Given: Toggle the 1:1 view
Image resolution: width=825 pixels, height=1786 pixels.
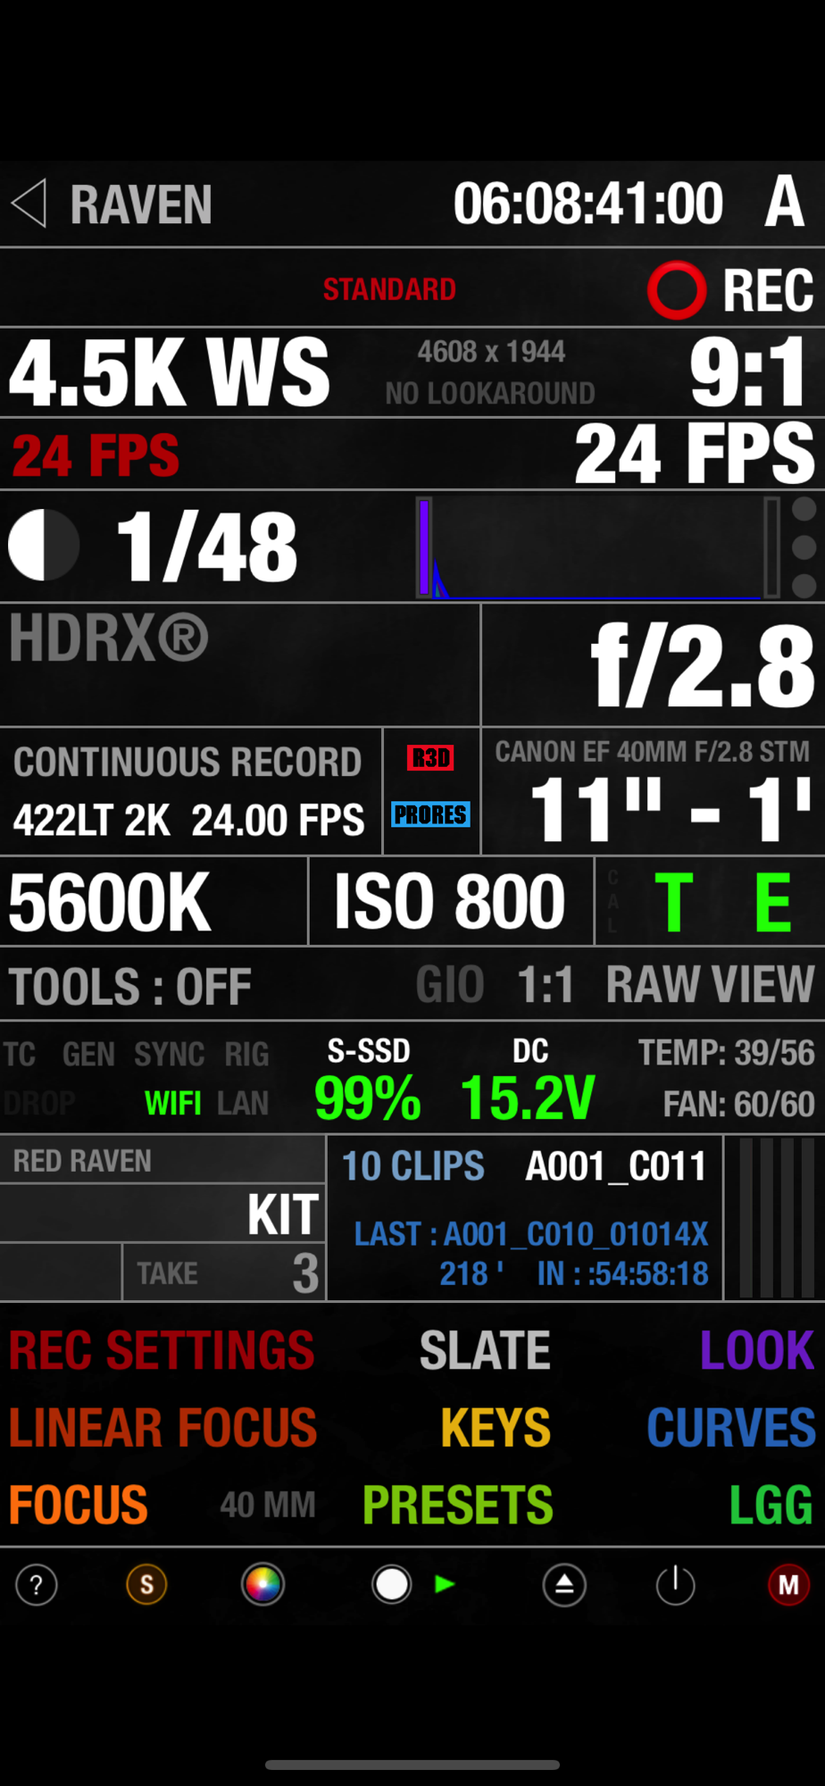Looking at the screenshot, I should [546, 984].
